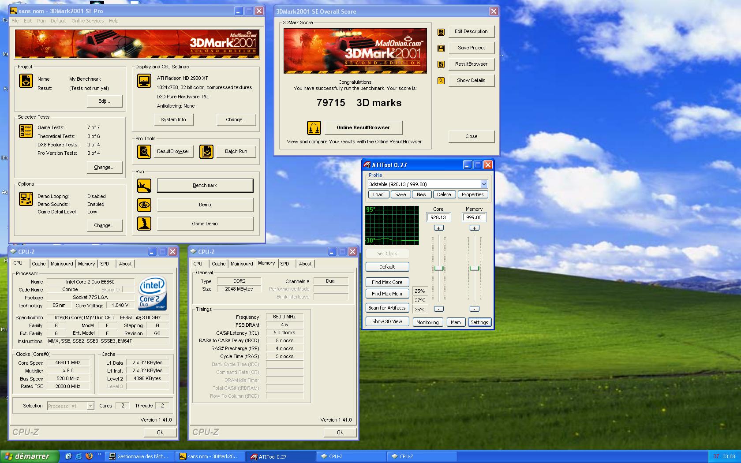Click the Selected Tests checklist icon
Viewport: 741px width, 463px height.
point(26,131)
